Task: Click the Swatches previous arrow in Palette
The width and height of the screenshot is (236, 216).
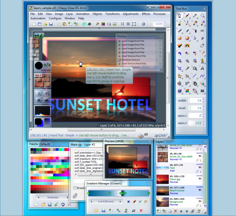Action: pyautogui.click(x=39, y=197)
